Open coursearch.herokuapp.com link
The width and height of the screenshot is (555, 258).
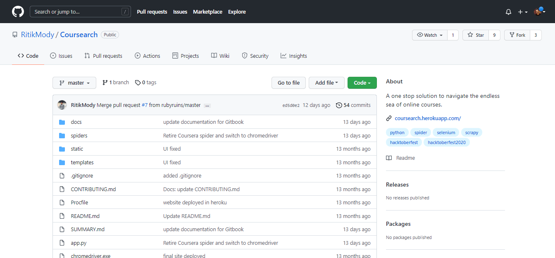tap(428, 118)
